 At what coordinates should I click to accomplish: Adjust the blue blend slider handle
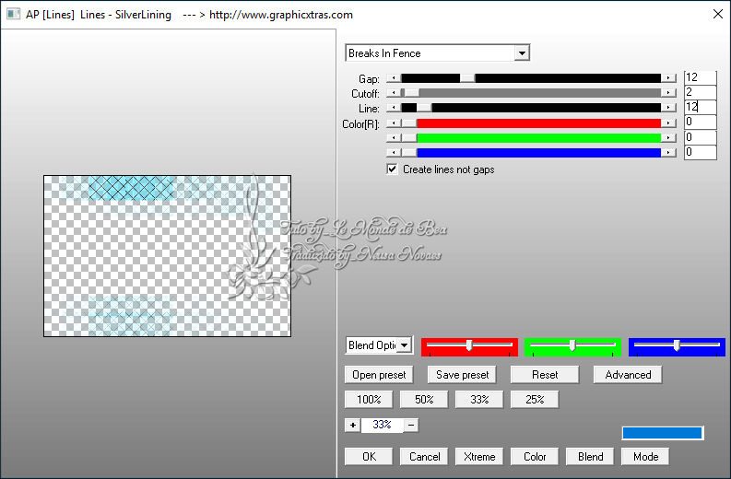[677, 345]
